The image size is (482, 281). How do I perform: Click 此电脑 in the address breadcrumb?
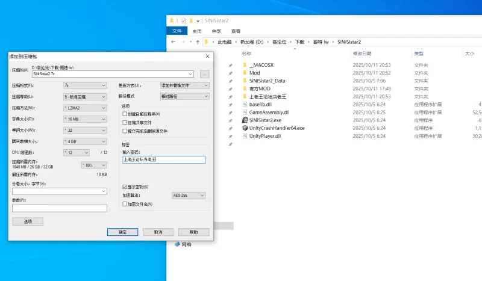[x=224, y=42]
